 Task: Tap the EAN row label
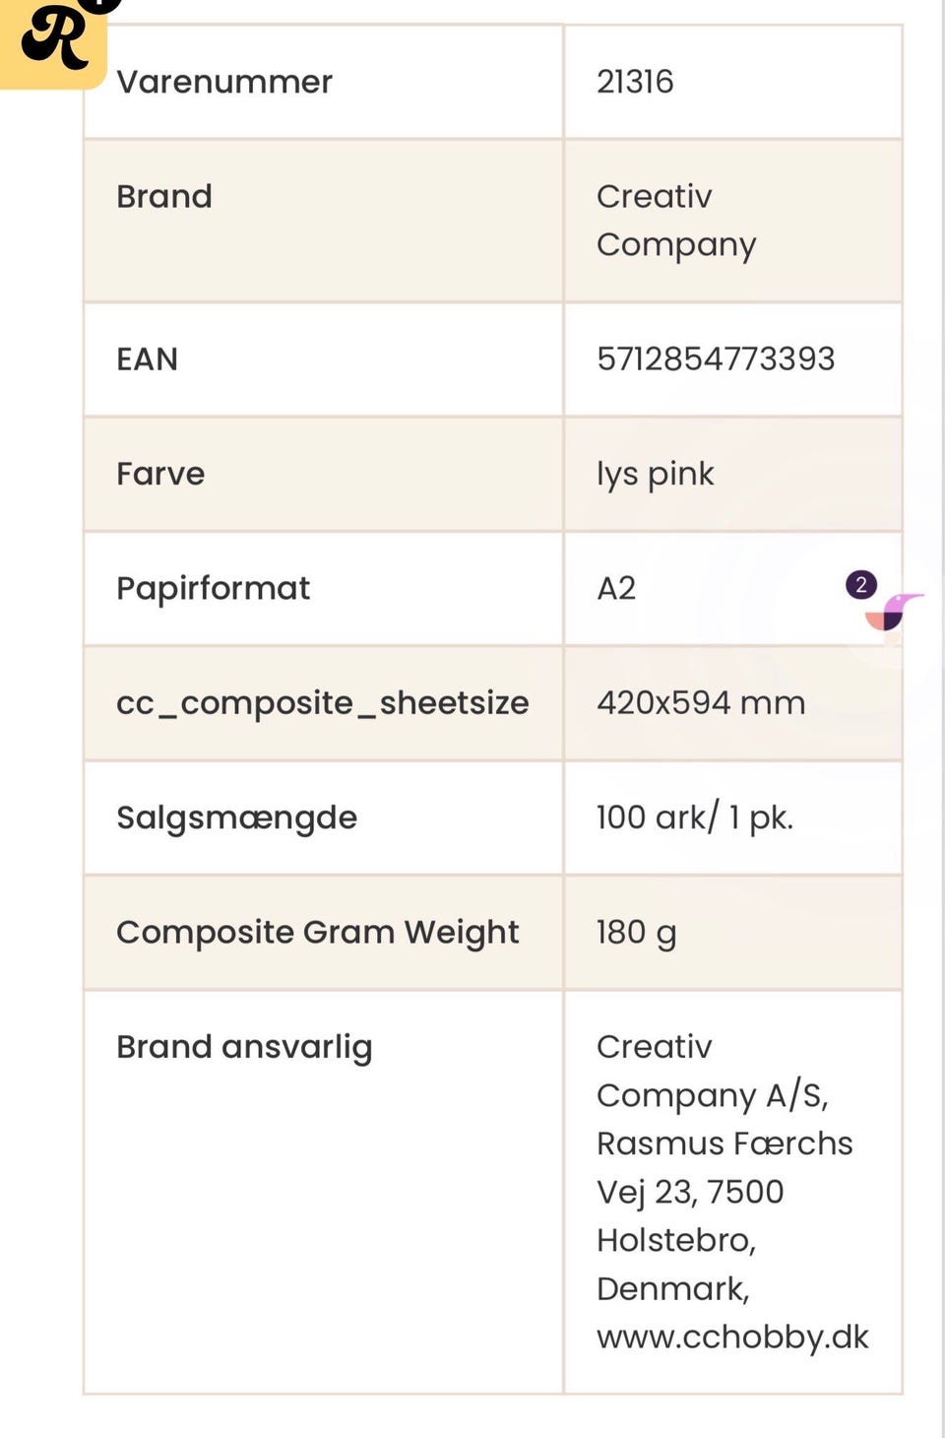point(148,359)
